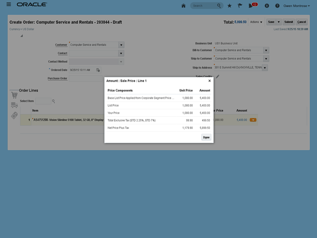The image size is (317, 238).
Task: Click the Customer field label link
Action: click(x=61, y=45)
